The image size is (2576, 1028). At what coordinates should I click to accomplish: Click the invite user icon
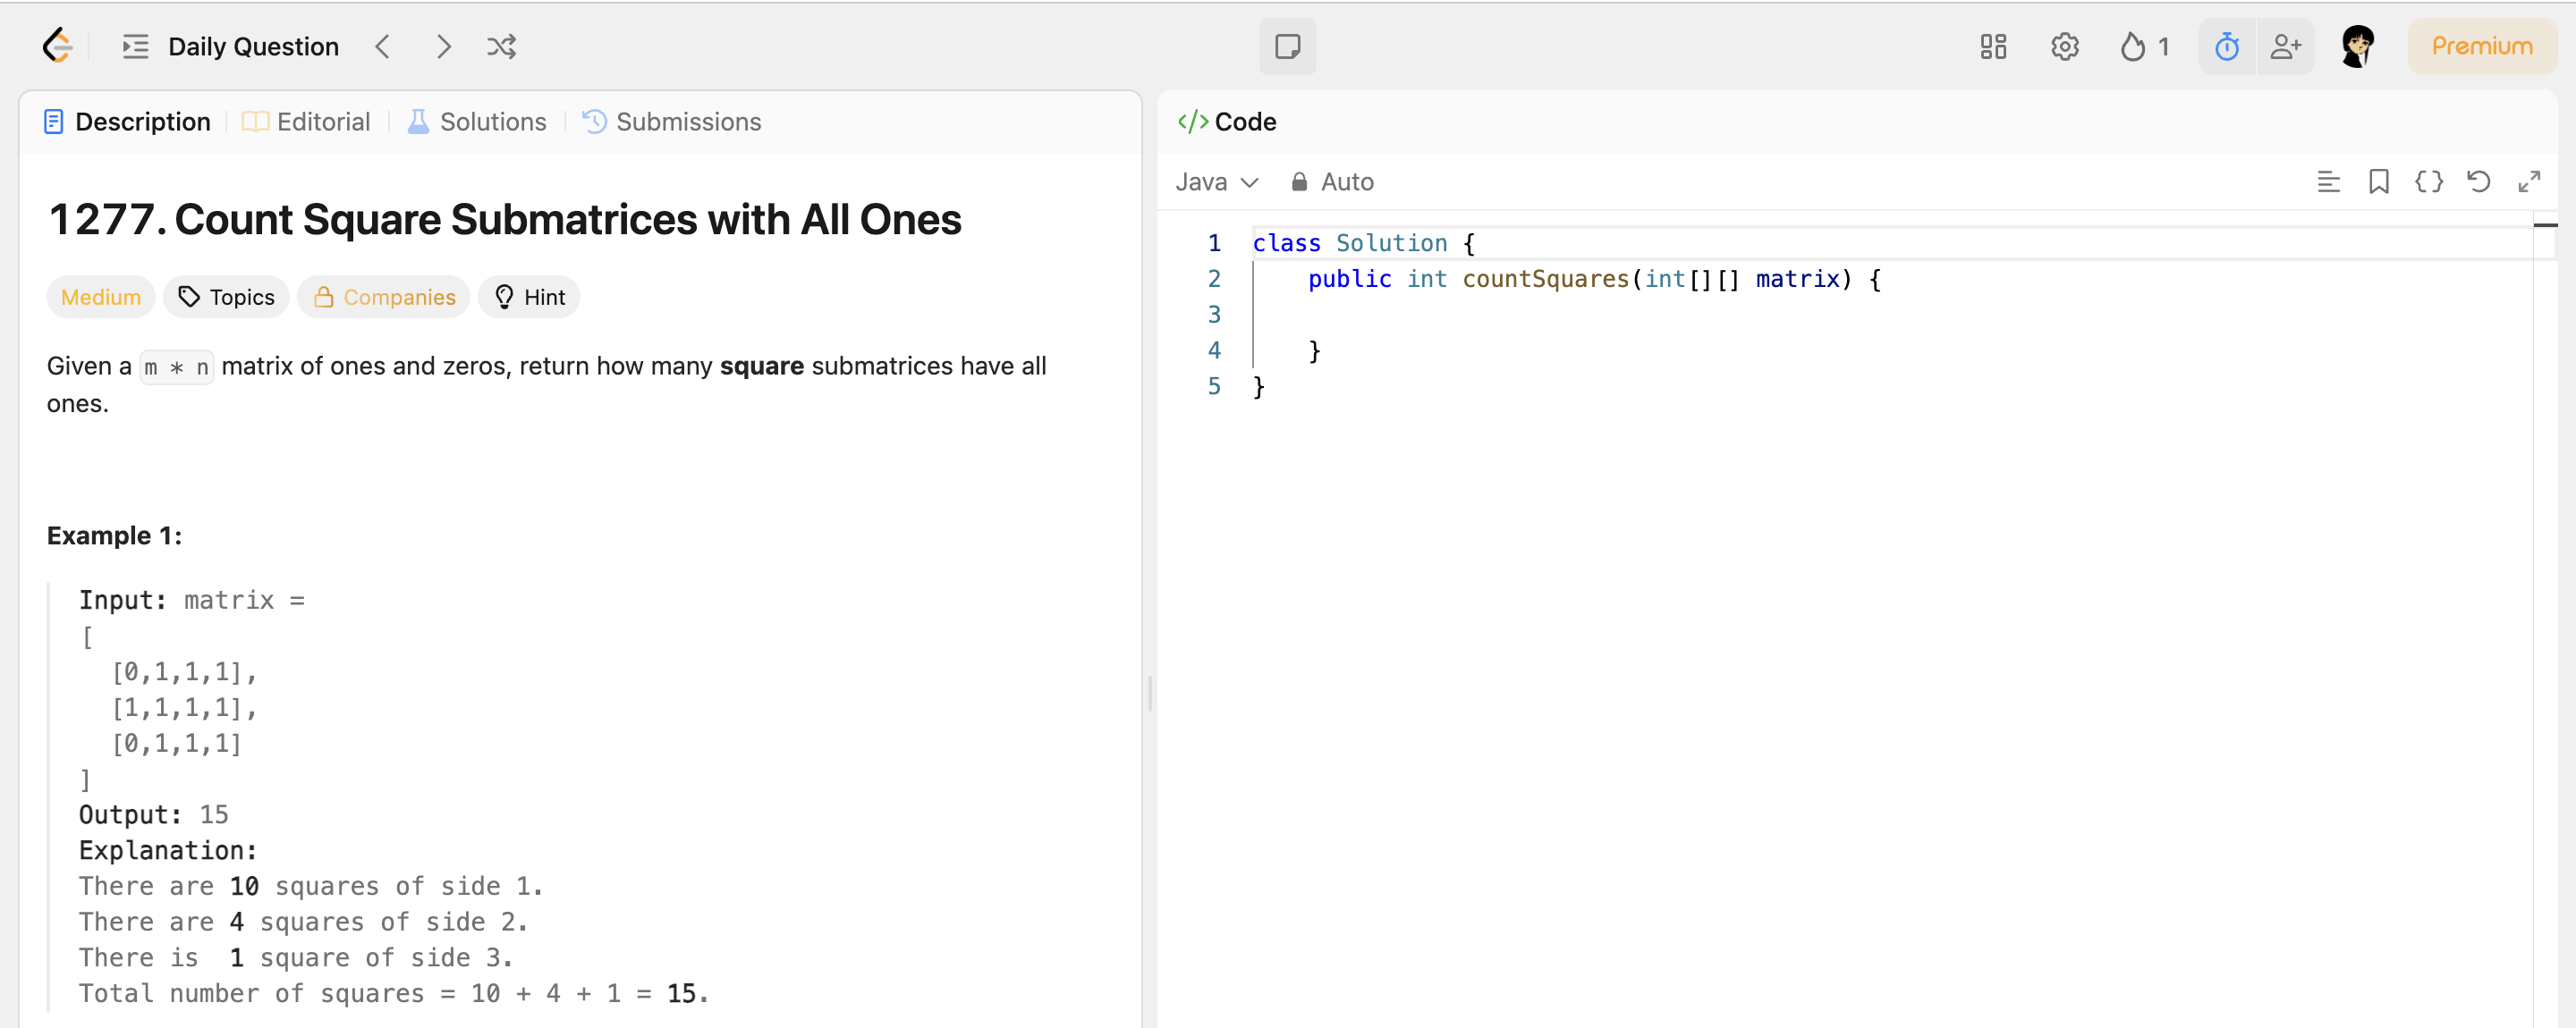tap(2285, 46)
